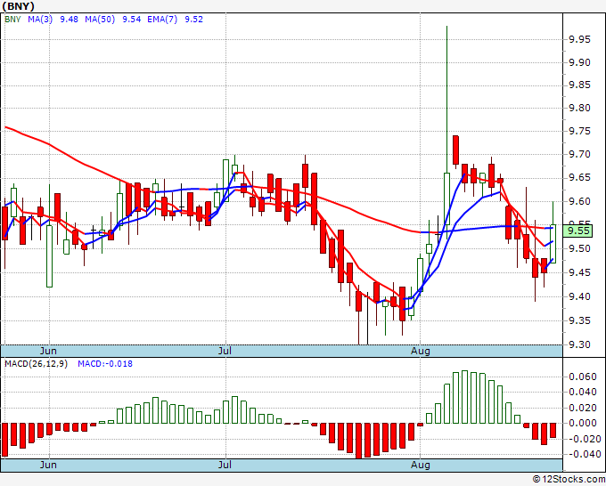Click the 9.60 price axis label
The height and width of the screenshot is (486, 606).
pos(579,201)
